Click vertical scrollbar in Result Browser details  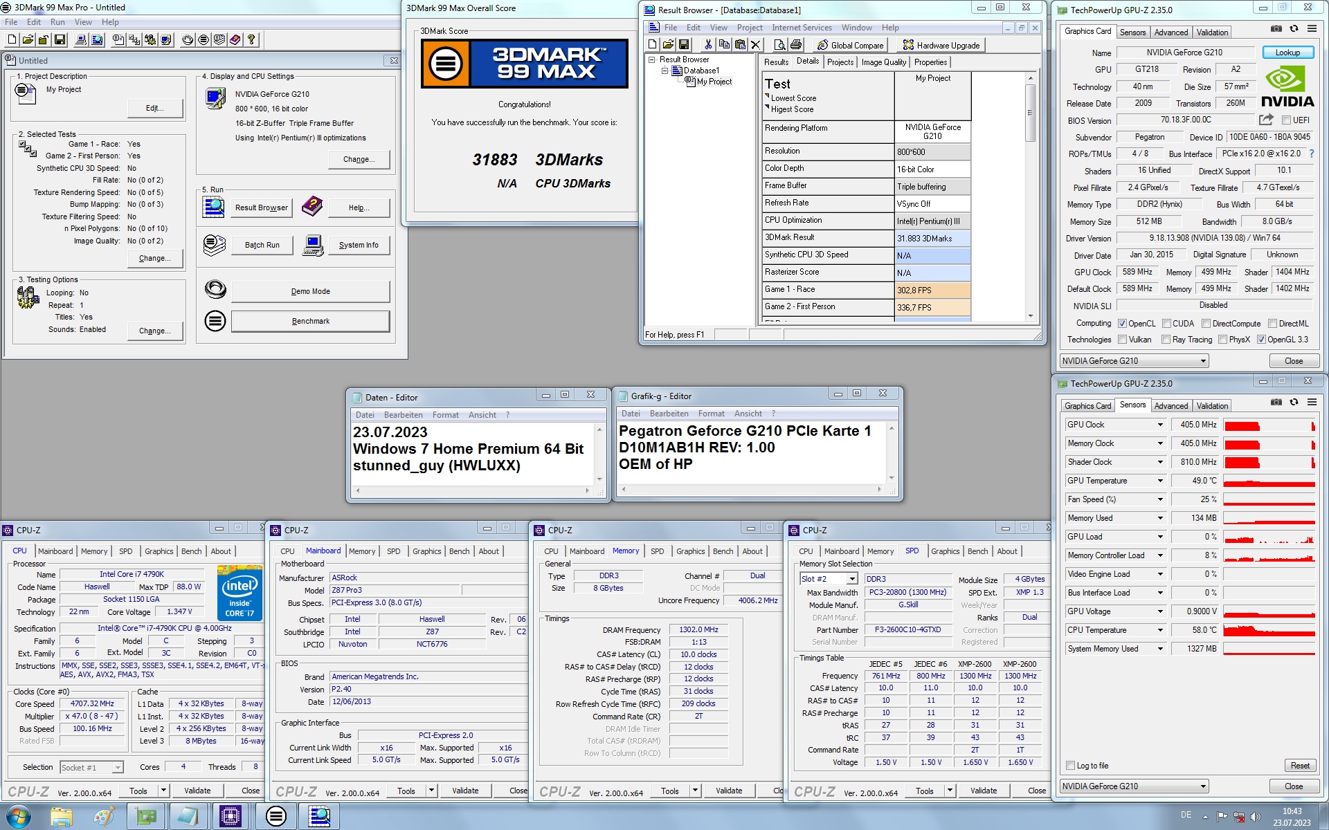pos(1030,196)
